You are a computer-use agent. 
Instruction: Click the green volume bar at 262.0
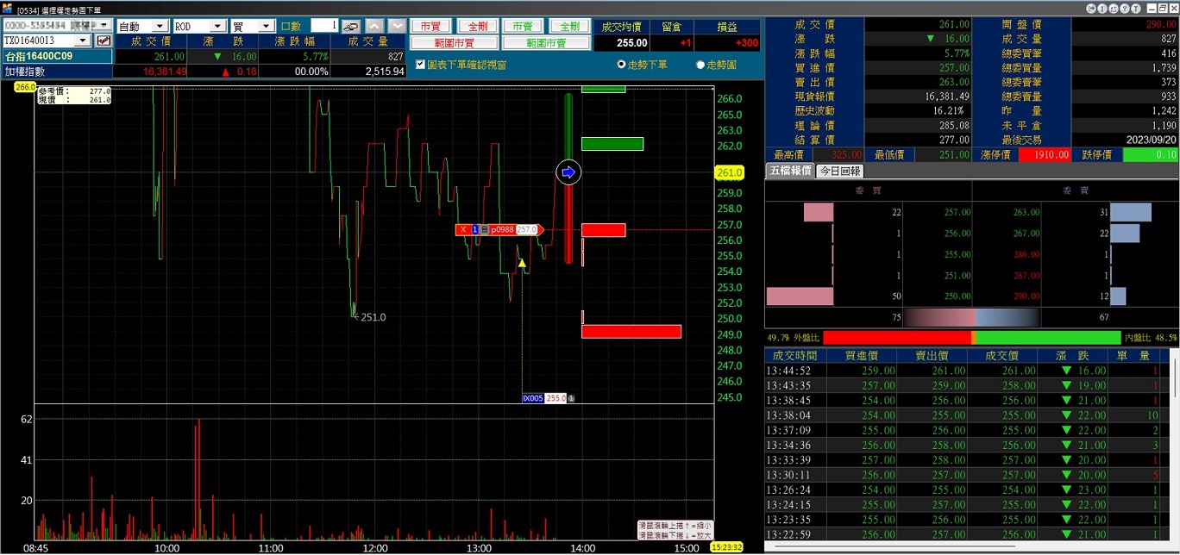tap(612, 144)
